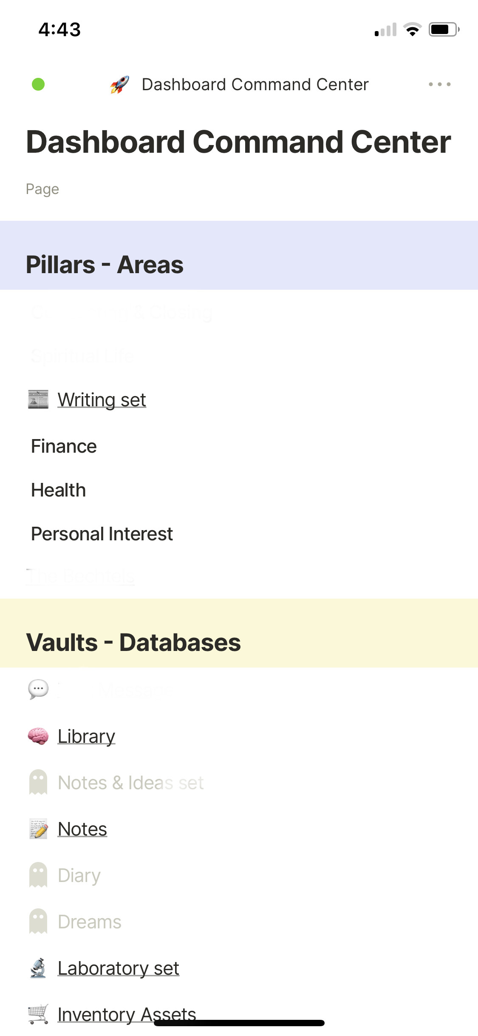Open the Laboratory set link
Image resolution: width=478 pixels, height=1036 pixels.
[119, 968]
